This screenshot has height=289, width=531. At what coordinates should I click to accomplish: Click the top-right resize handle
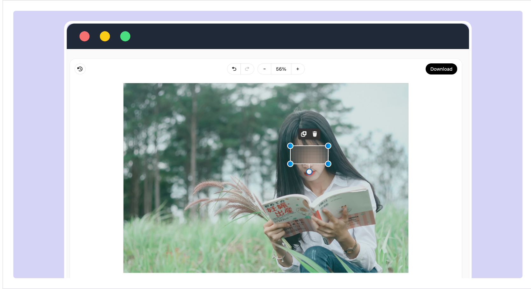pyautogui.click(x=328, y=146)
